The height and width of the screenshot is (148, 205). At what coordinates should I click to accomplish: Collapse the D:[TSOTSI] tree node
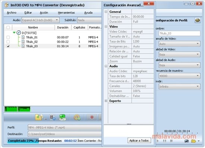tap(14, 33)
